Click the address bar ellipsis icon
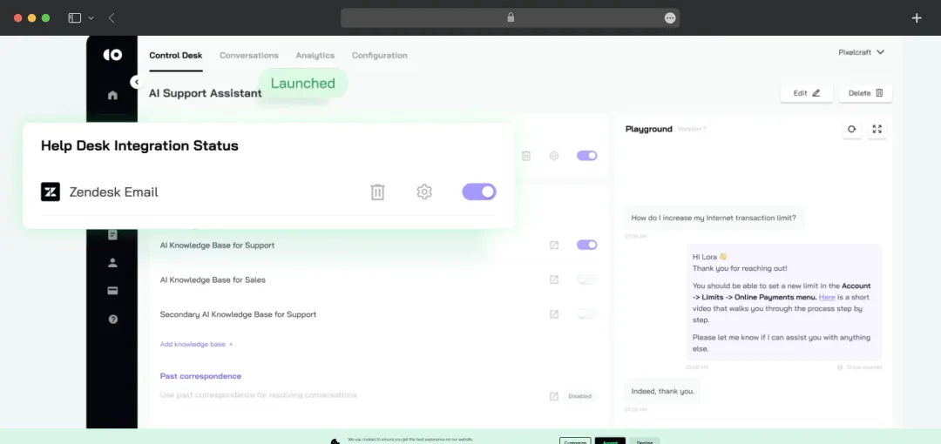941x444 pixels. click(670, 18)
